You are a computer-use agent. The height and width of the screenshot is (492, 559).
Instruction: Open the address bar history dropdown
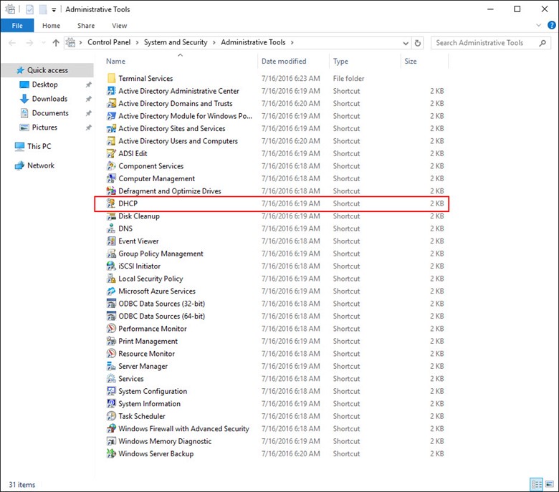click(406, 43)
